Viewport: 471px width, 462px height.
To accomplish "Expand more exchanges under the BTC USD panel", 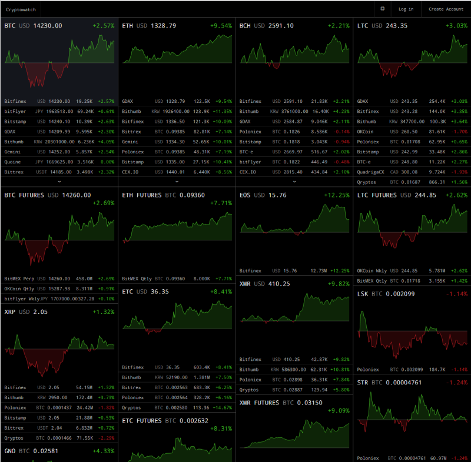I will (59, 182).
